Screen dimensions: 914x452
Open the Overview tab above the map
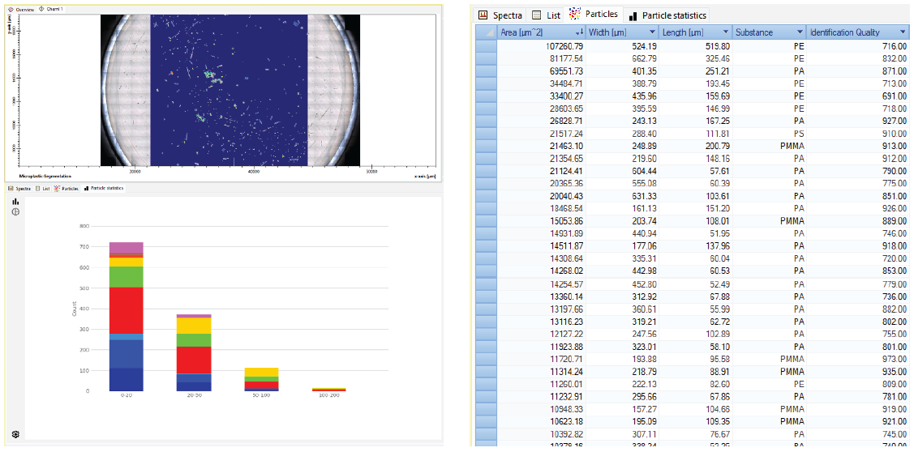[x=21, y=8]
